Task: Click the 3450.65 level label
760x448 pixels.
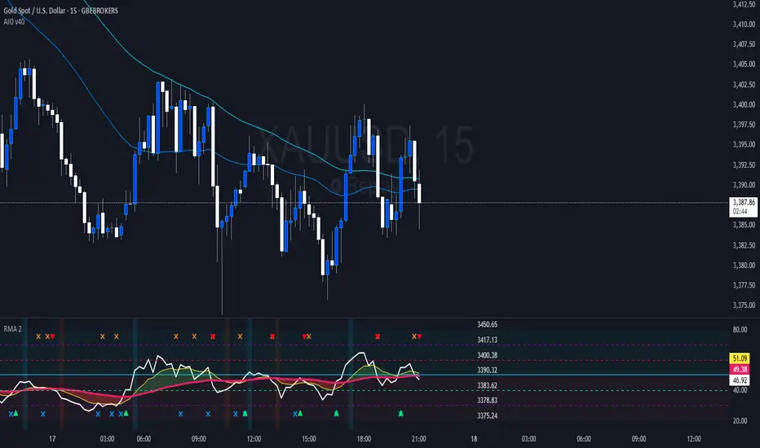Action: pyautogui.click(x=487, y=324)
